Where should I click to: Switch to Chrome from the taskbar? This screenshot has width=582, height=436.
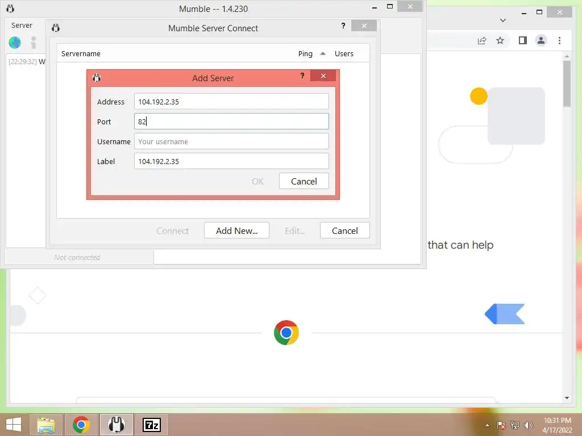tap(81, 425)
